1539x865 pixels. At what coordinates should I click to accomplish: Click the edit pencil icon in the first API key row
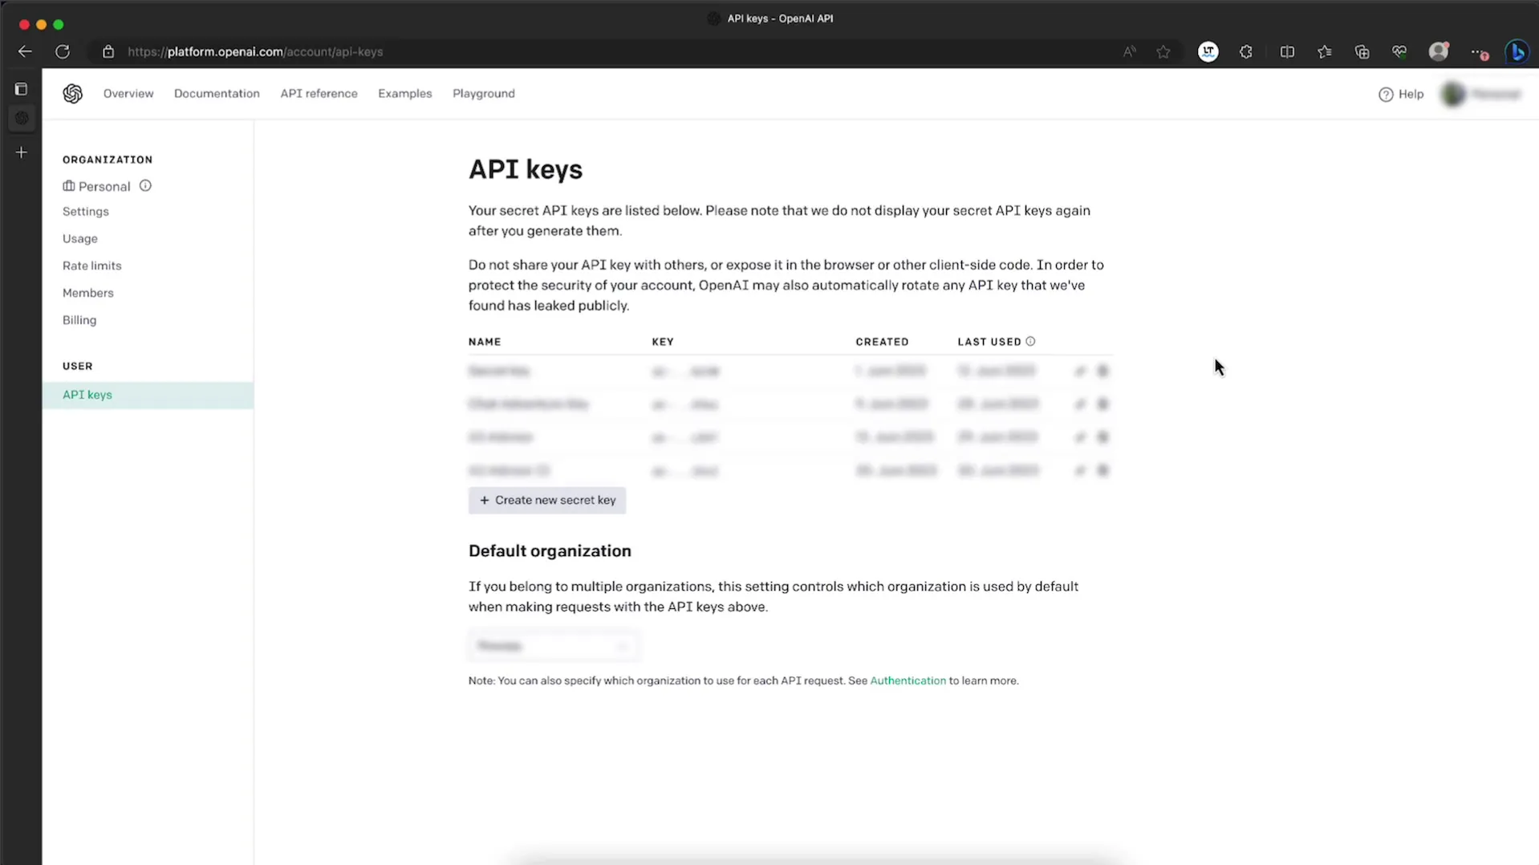1080,371
